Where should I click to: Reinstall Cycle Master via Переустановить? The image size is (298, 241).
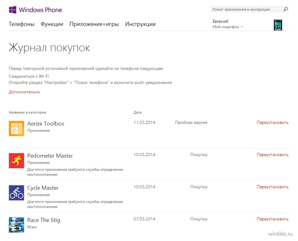(273, 187)
